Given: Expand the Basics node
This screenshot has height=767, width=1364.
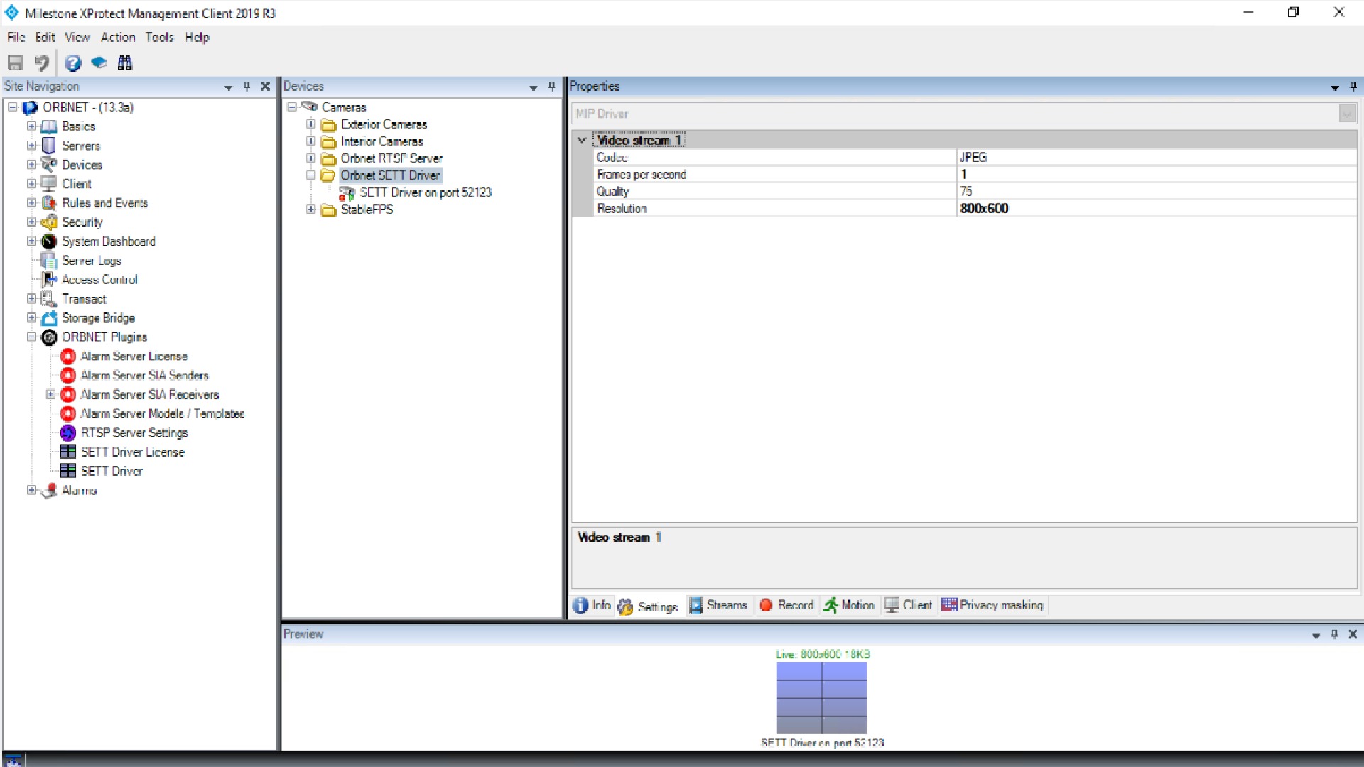Looking at the screenshot, I should coord(31,126).
